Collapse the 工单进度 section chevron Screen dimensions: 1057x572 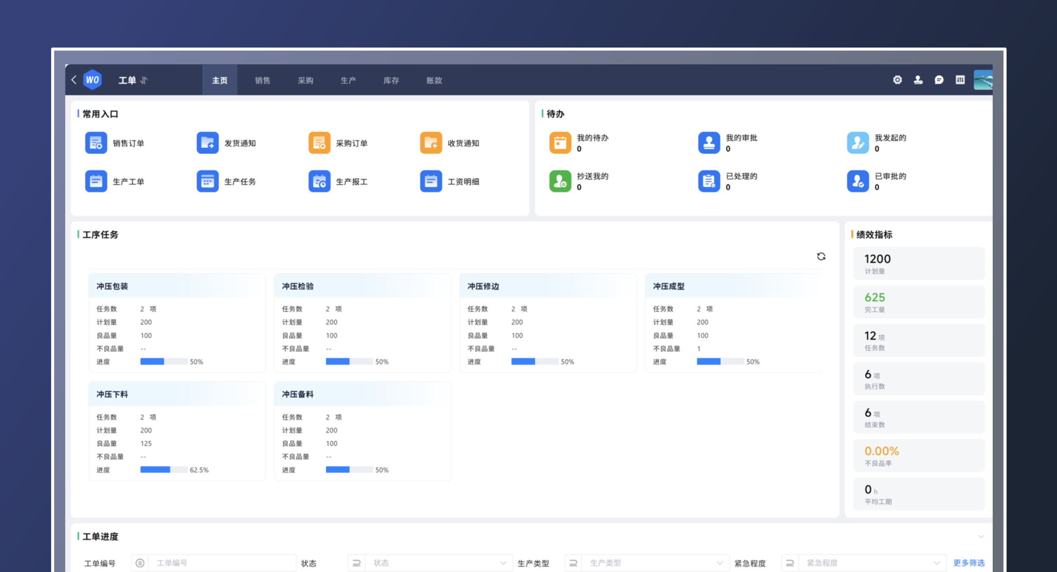(981, 536)
